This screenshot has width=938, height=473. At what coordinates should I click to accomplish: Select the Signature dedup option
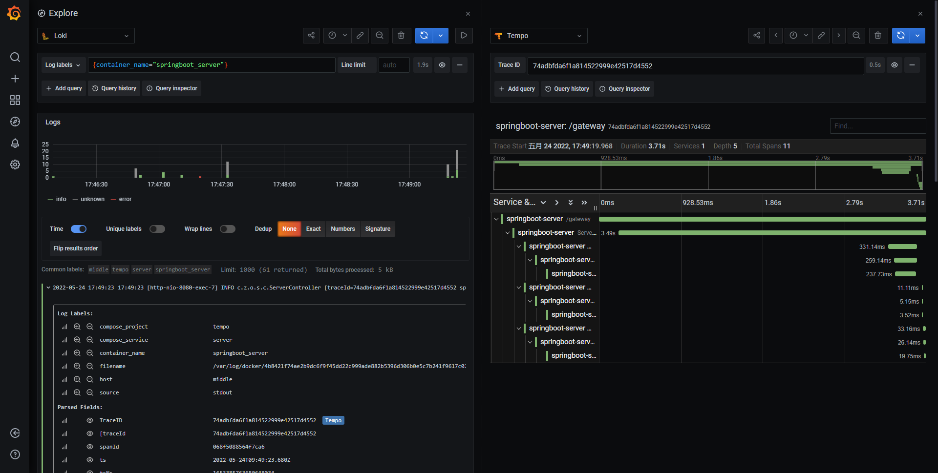tap(378, 229)
